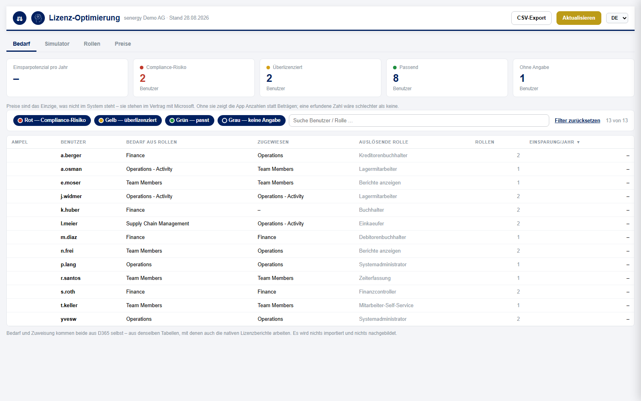Click the Finanzcontroller role cell
This screenshot has height=401, width=641.
coord(377,292)
